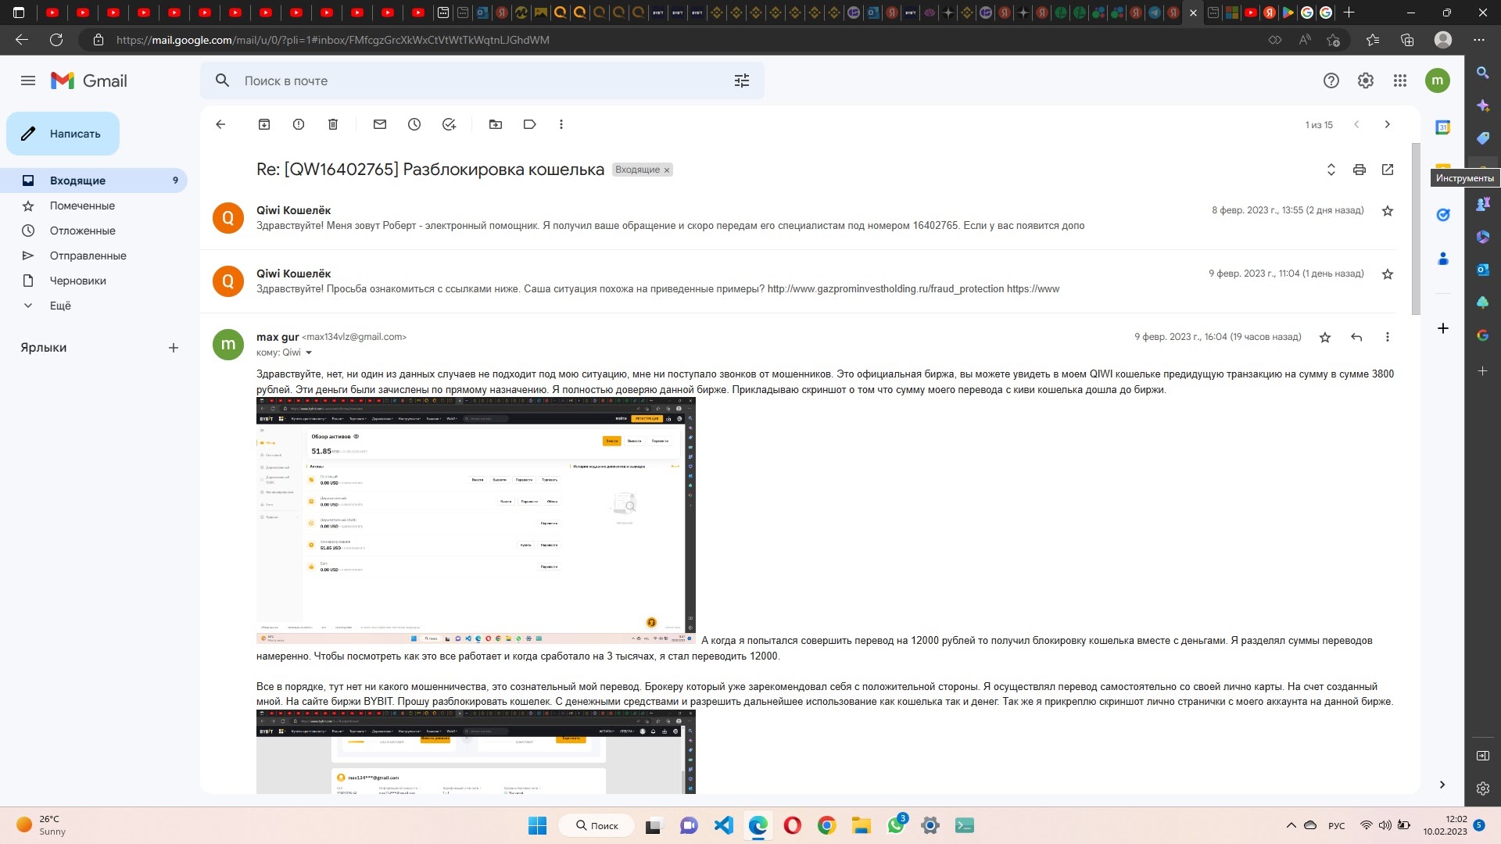The height and width of the screenshot is (844, 1501).
Task: Open the second Bybit account screenshot
Action: 475,752
